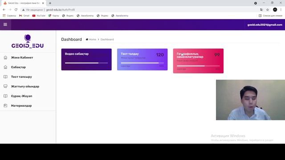Click the Home breadcrumb link
The image size is (285, 160).
pos(93,40)
